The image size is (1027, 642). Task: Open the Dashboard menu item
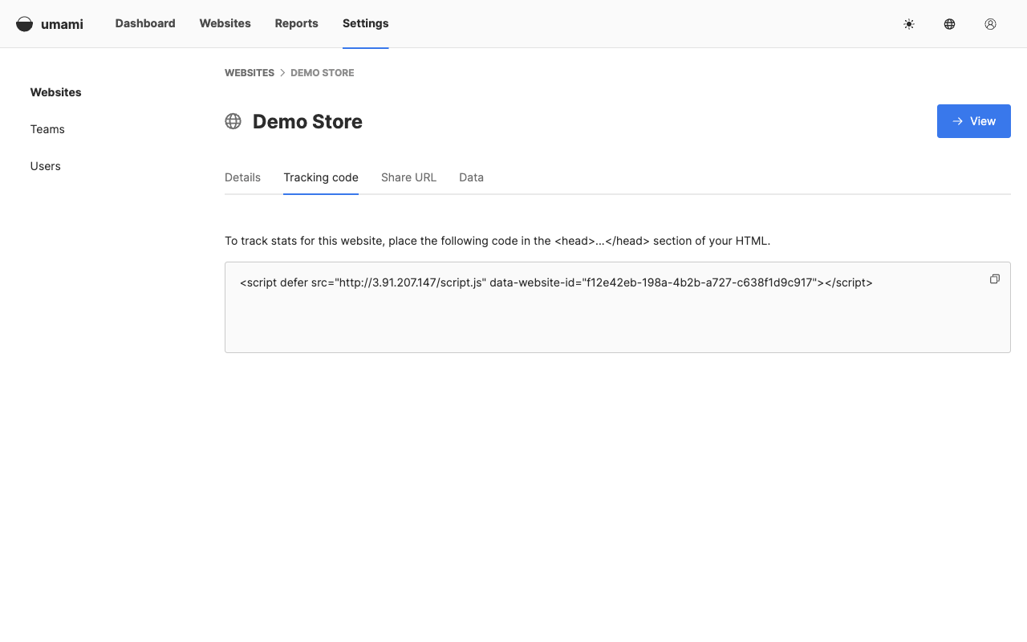pyautogui.click(x=145, y=23)
